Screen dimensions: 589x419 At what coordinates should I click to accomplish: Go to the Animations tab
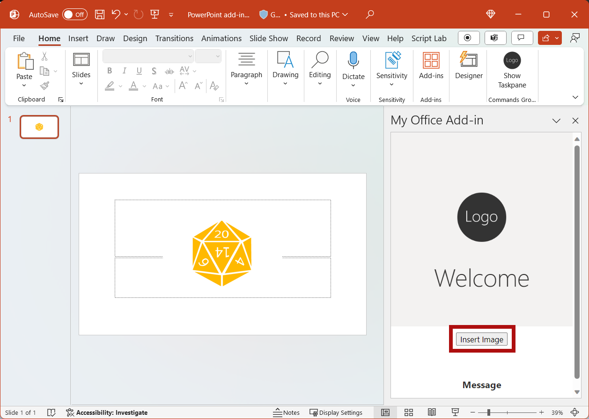pos(221,38)
